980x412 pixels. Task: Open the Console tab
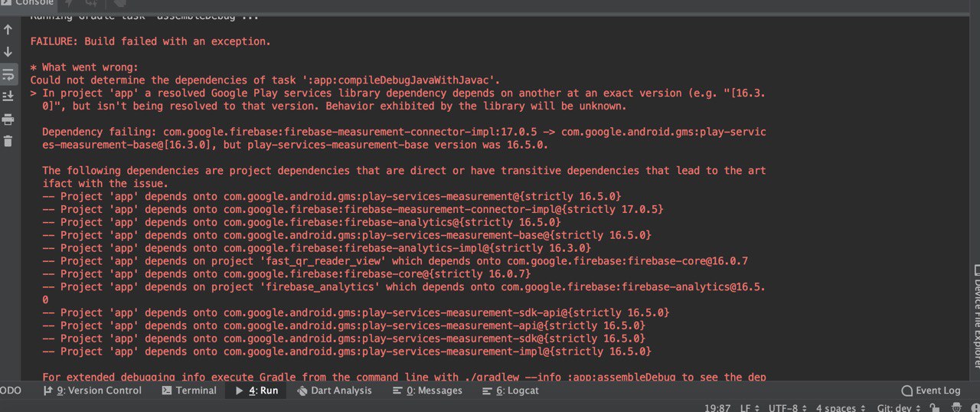28,3
